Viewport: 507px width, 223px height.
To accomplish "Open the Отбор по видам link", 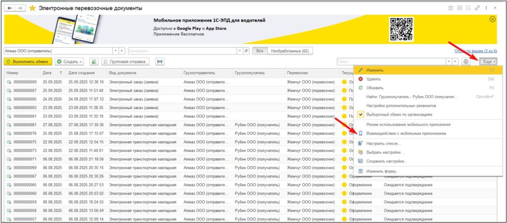I will pos(475,51).
